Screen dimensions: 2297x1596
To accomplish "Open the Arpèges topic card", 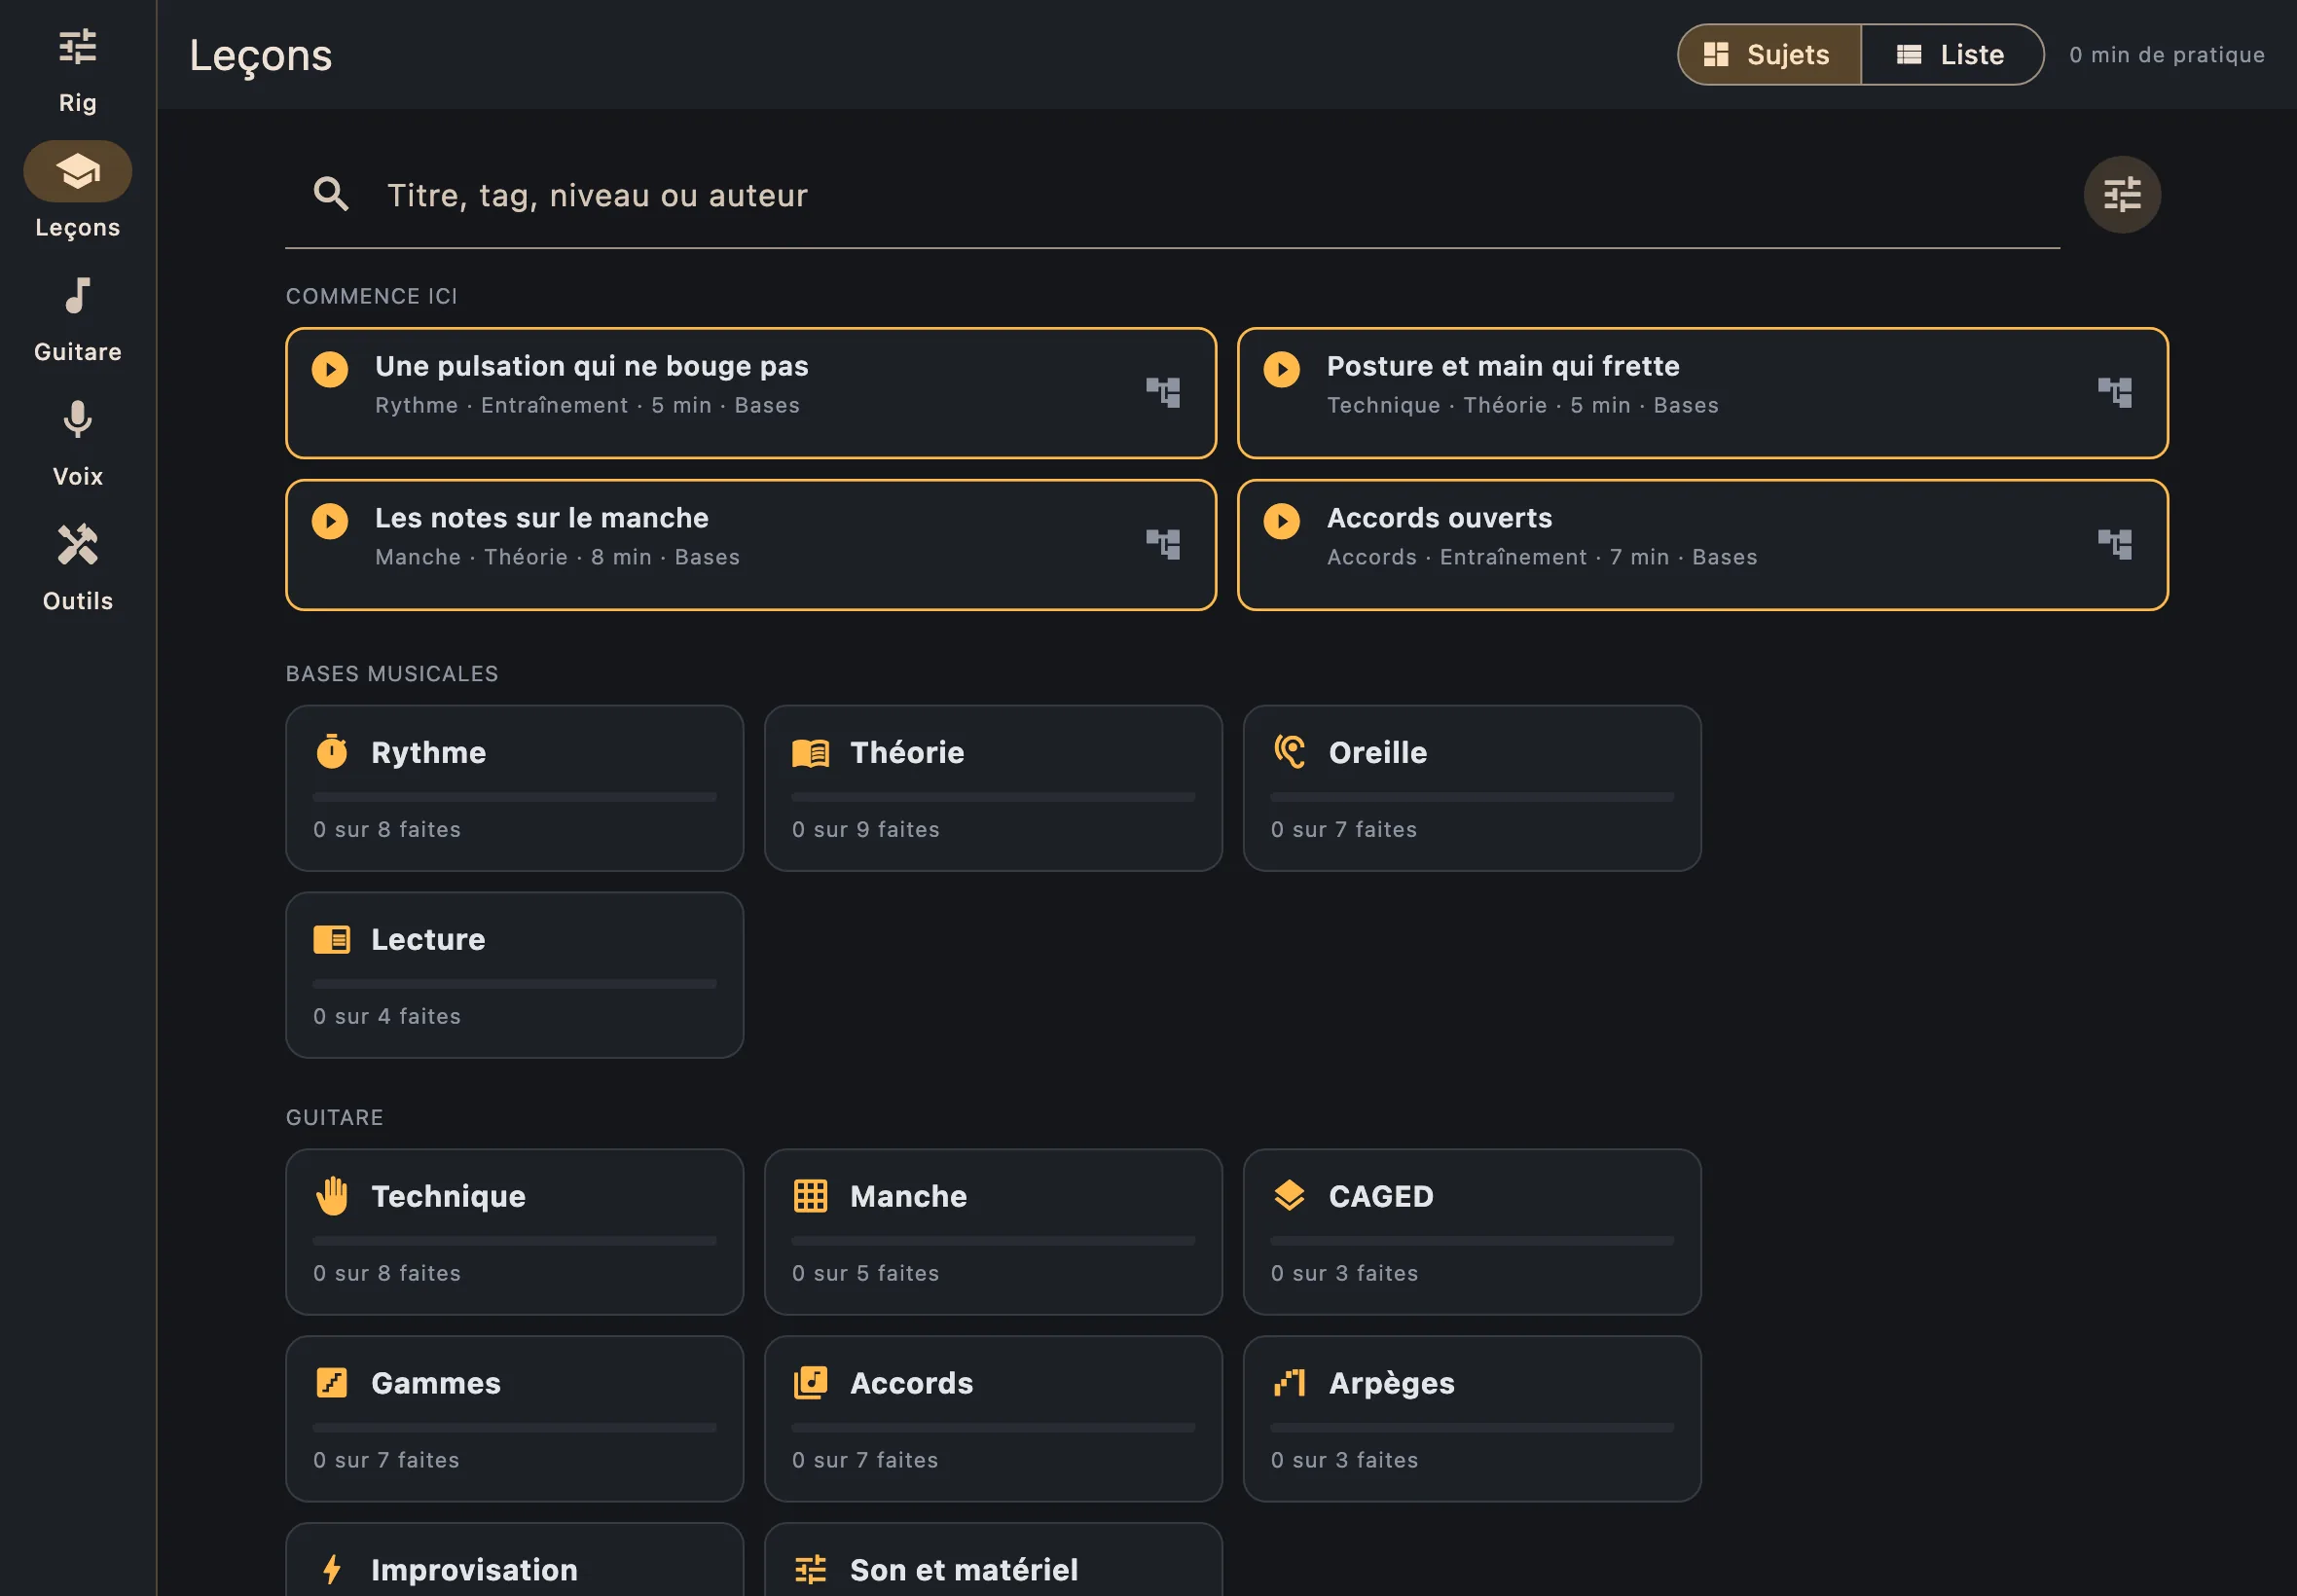I will [x=1471, y=1419].
